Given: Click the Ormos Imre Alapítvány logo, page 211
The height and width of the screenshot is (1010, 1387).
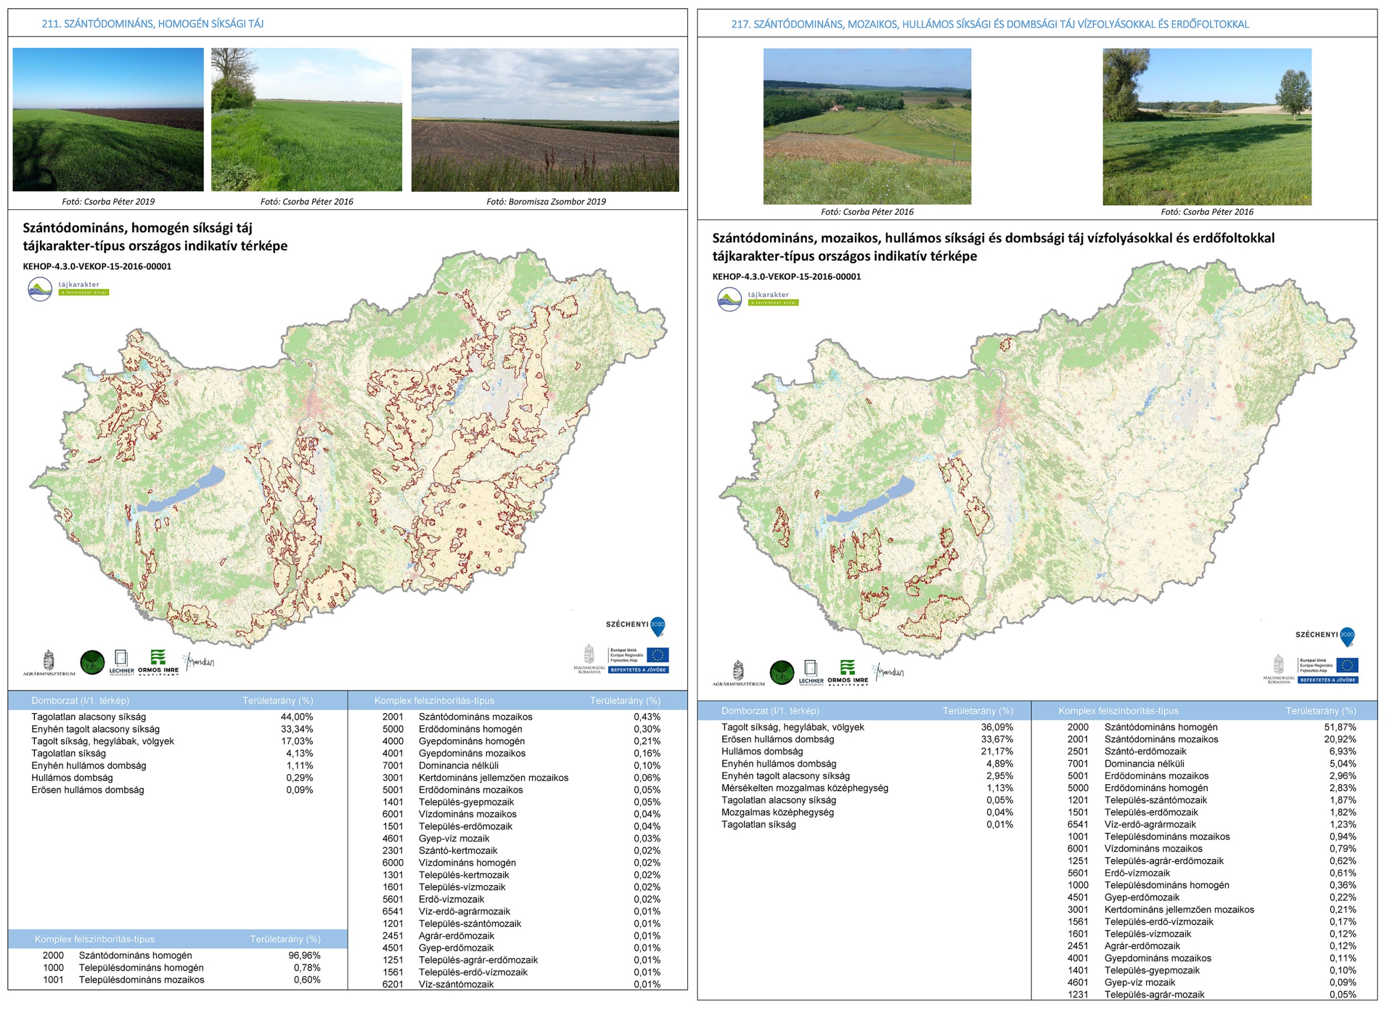Looking at the screenshot, I should coord(158,663).
